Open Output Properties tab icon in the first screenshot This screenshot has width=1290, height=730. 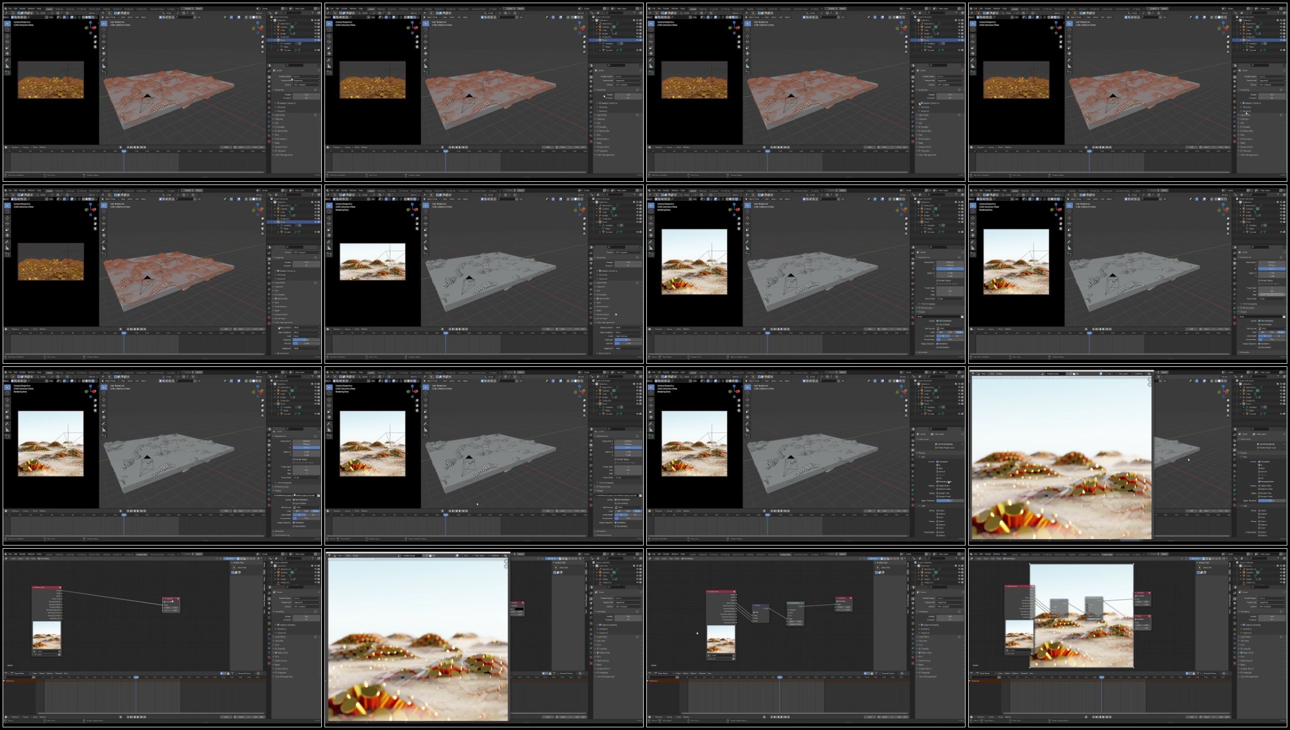tap(269, 82)
